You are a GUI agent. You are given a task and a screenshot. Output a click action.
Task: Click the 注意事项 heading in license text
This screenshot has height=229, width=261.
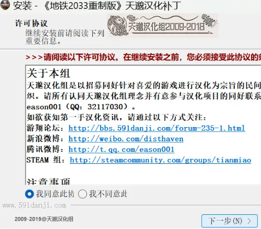click(x=48, y=181)
